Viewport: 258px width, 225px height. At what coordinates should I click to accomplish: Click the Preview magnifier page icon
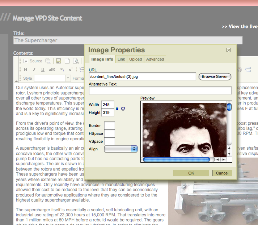[76, 61]
